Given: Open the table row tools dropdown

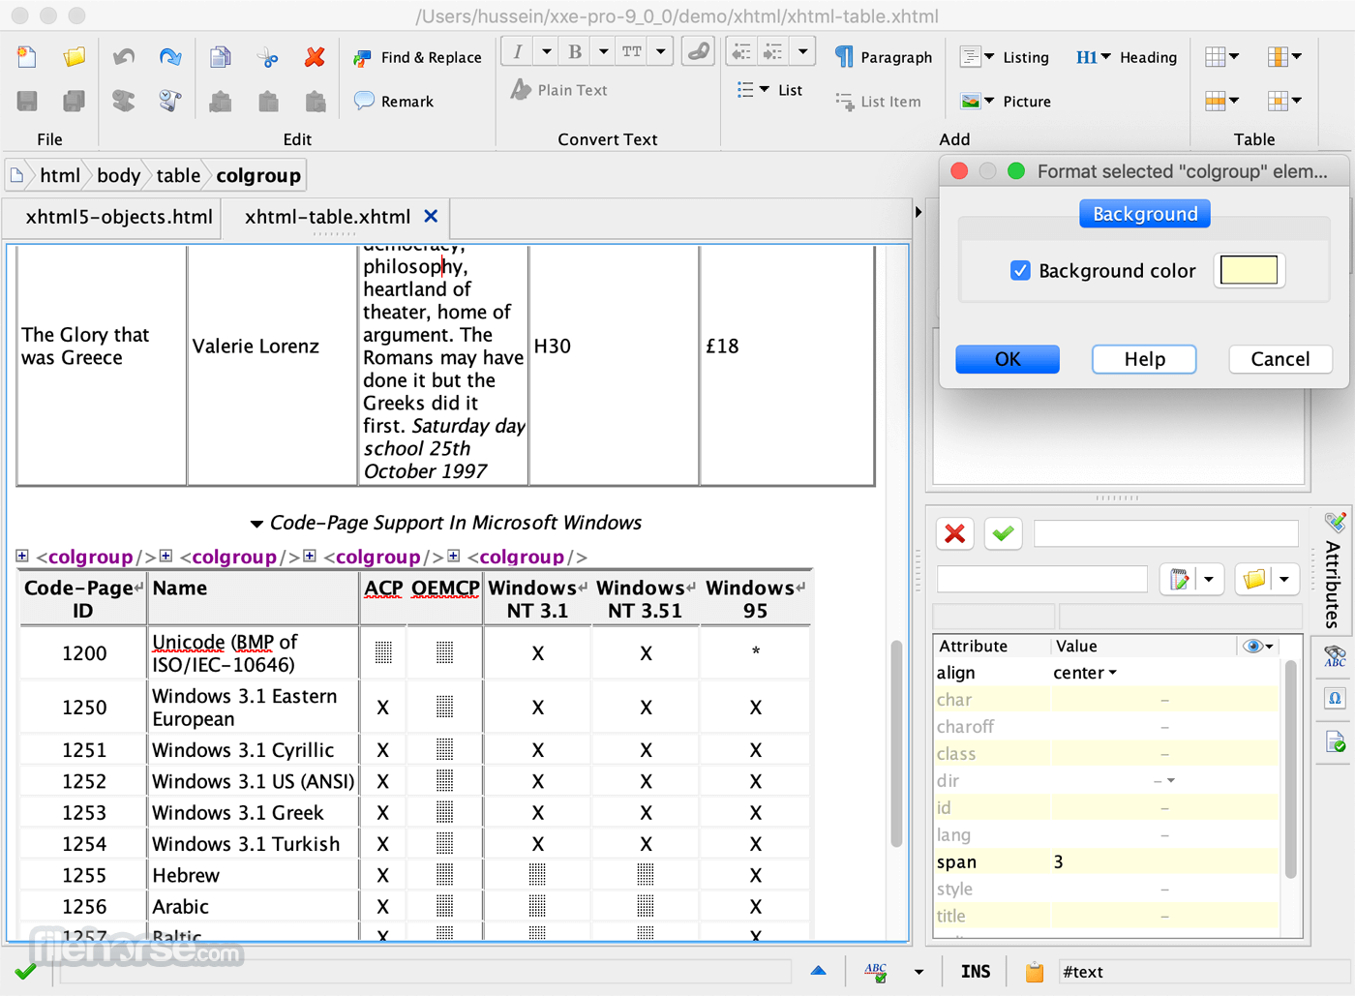Looking at the screenshot, I should coord(1222,101).
